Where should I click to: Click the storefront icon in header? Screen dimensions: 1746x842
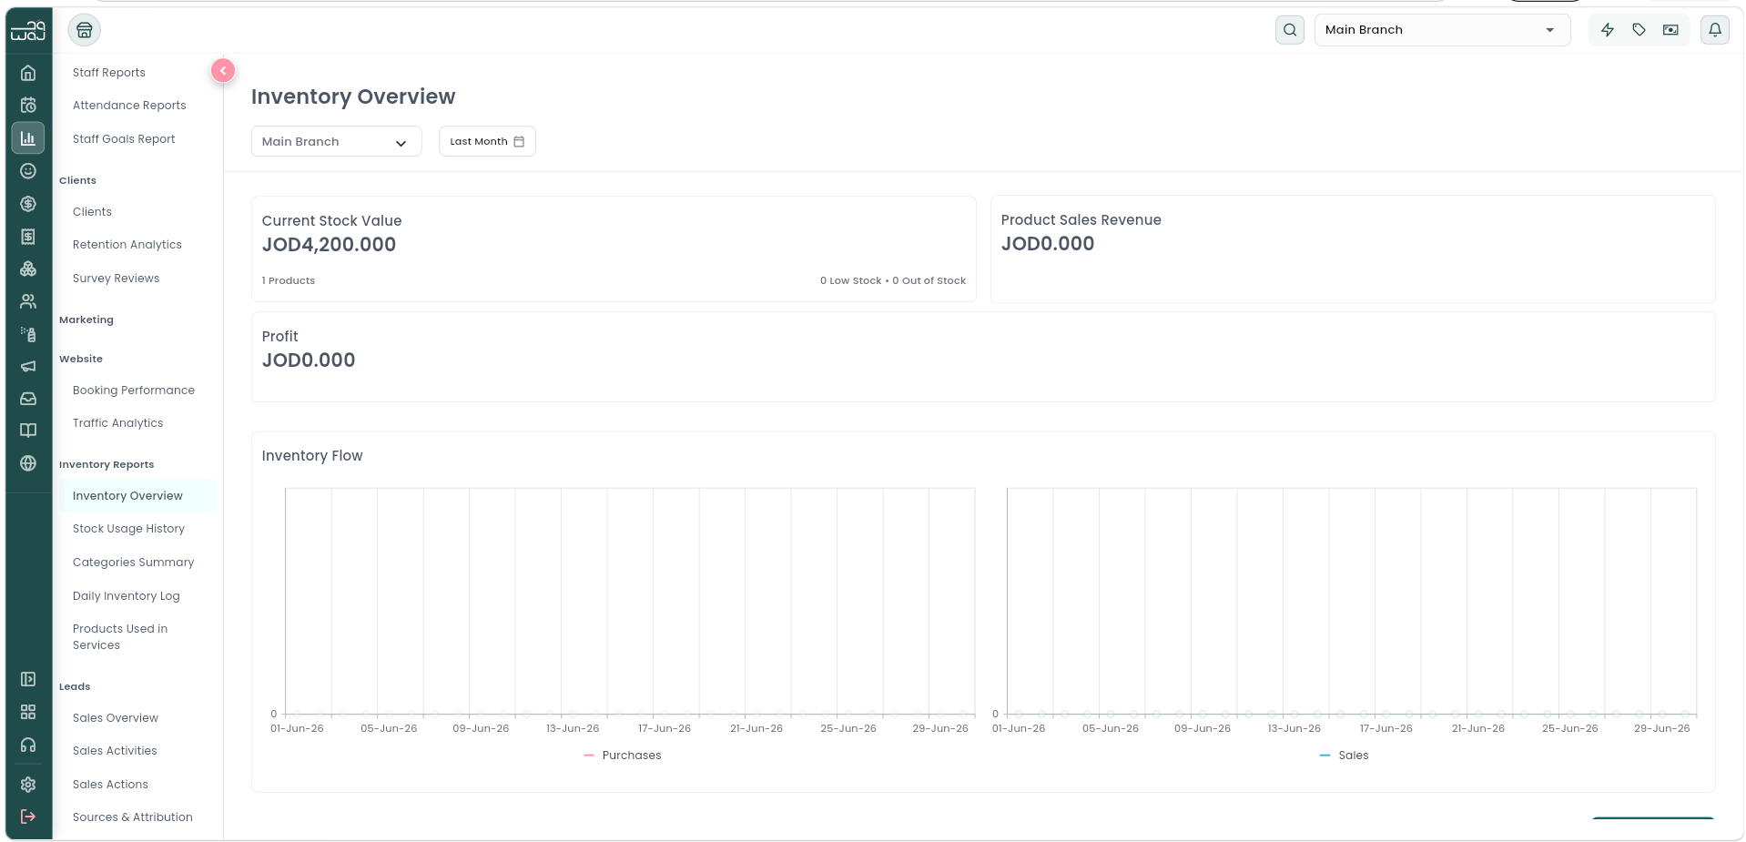(85, 30)
